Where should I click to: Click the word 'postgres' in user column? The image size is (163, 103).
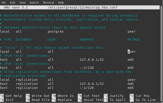[x=56, y=31]
